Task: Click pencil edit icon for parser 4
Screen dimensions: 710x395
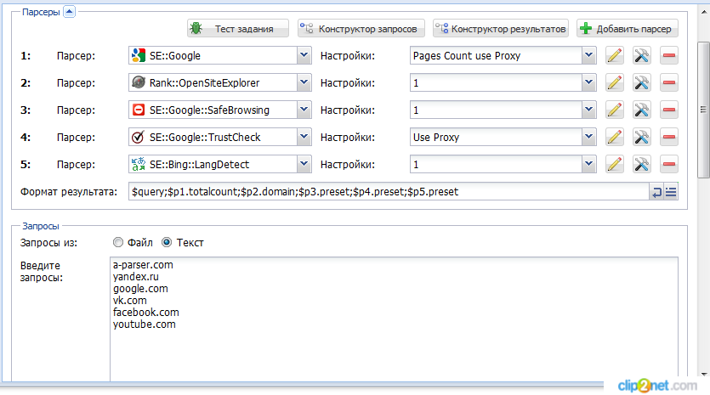Action: (615, 138)
